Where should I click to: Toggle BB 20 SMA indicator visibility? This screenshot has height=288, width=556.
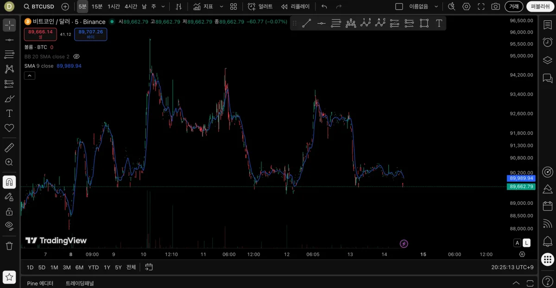click(77, 56)
